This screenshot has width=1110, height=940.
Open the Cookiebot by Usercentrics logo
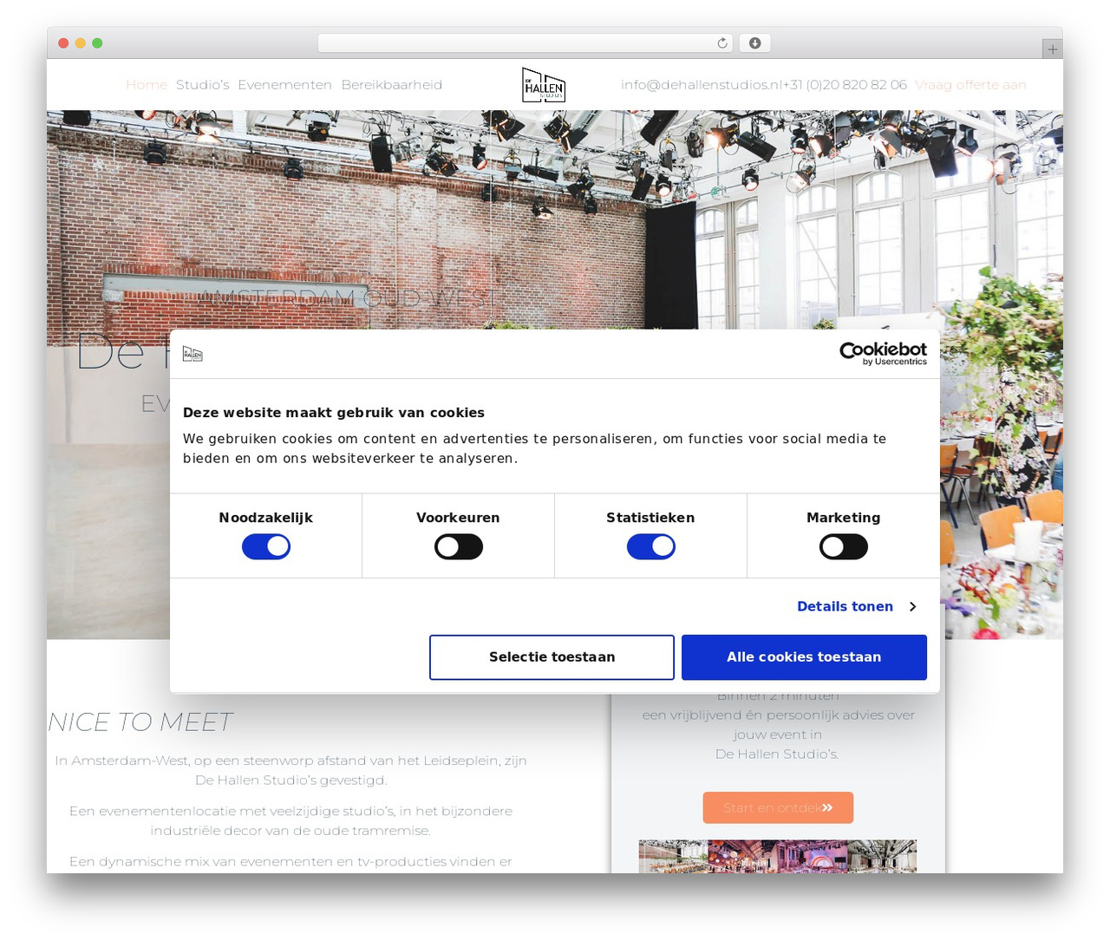pyautogui.click(x=883, y=353)
